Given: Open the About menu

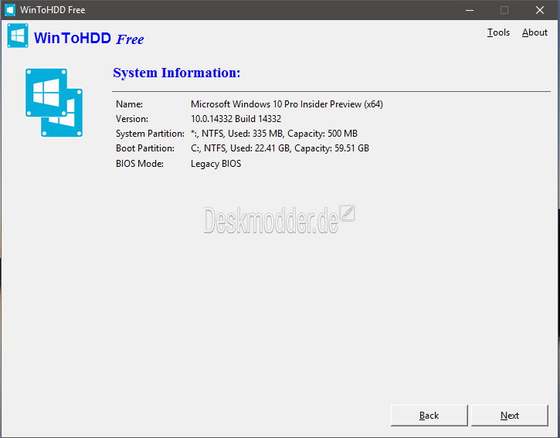Looking at the screenshot, I should coord(535,32).
